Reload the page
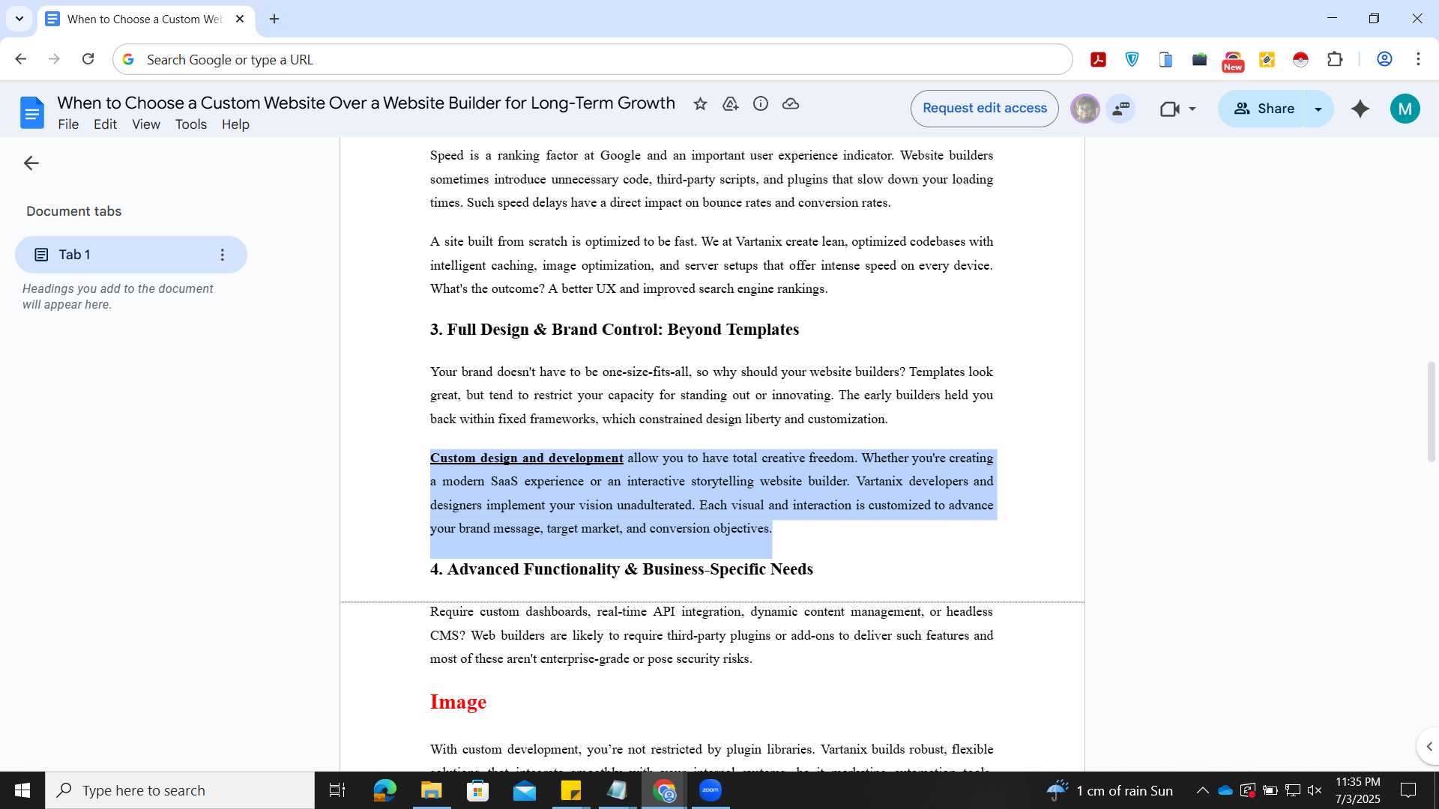The width and height of the screenshot is (1439, 809). coord(88,59)
